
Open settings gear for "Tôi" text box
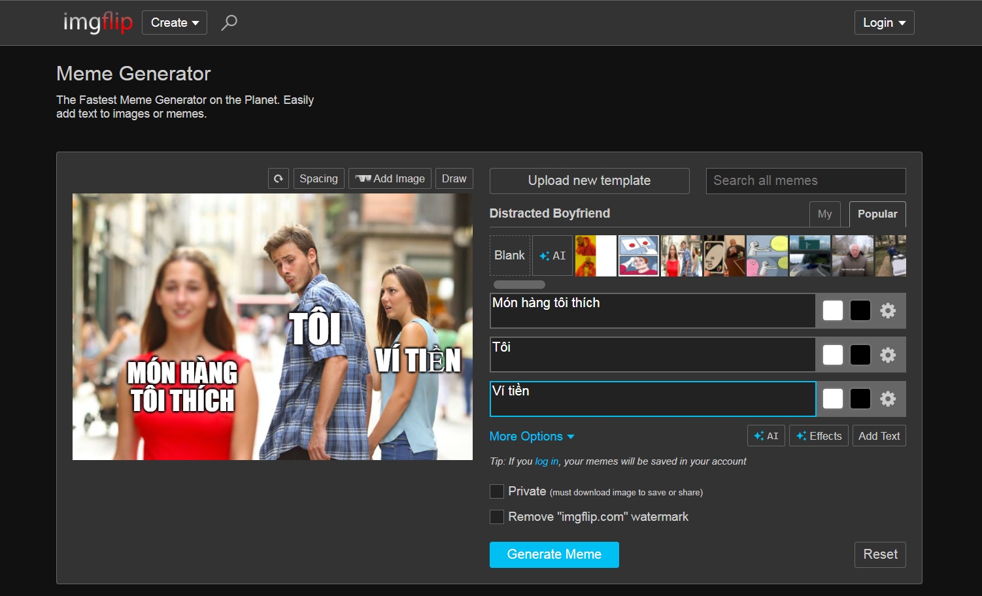[887, 355]
